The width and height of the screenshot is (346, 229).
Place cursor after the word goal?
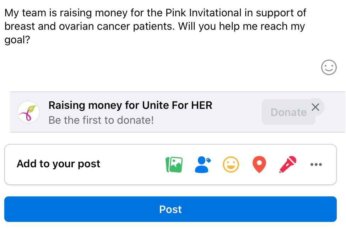[x=31, y=40]
